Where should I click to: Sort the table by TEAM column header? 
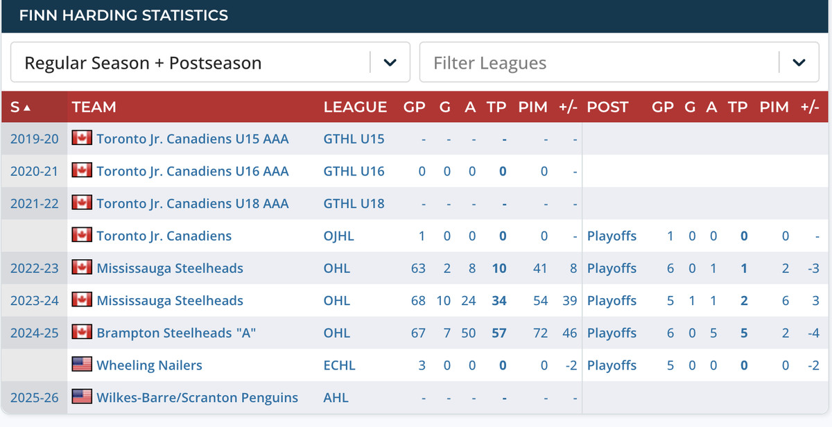click(94, 107)
